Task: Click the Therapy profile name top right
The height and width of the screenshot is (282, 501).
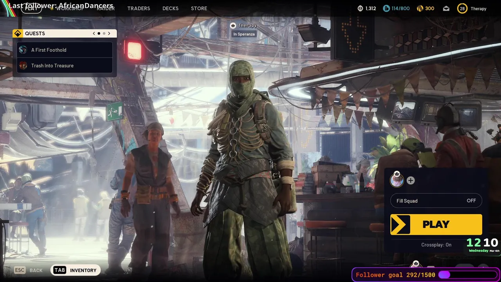Action: pyautogui.click(x=478, y=9)
